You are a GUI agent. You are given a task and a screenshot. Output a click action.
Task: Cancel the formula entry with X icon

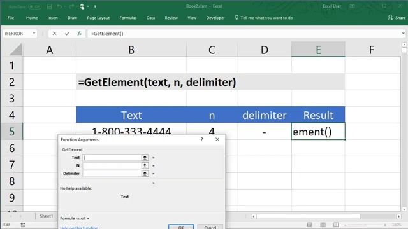[x=54, y=34]
